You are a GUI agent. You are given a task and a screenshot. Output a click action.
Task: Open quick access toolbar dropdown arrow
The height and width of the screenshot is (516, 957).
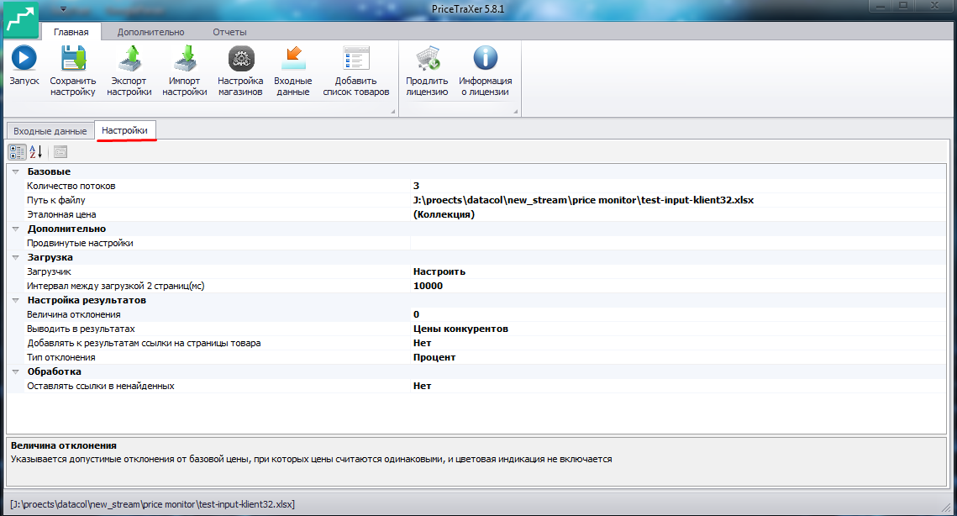click(64, 10)
